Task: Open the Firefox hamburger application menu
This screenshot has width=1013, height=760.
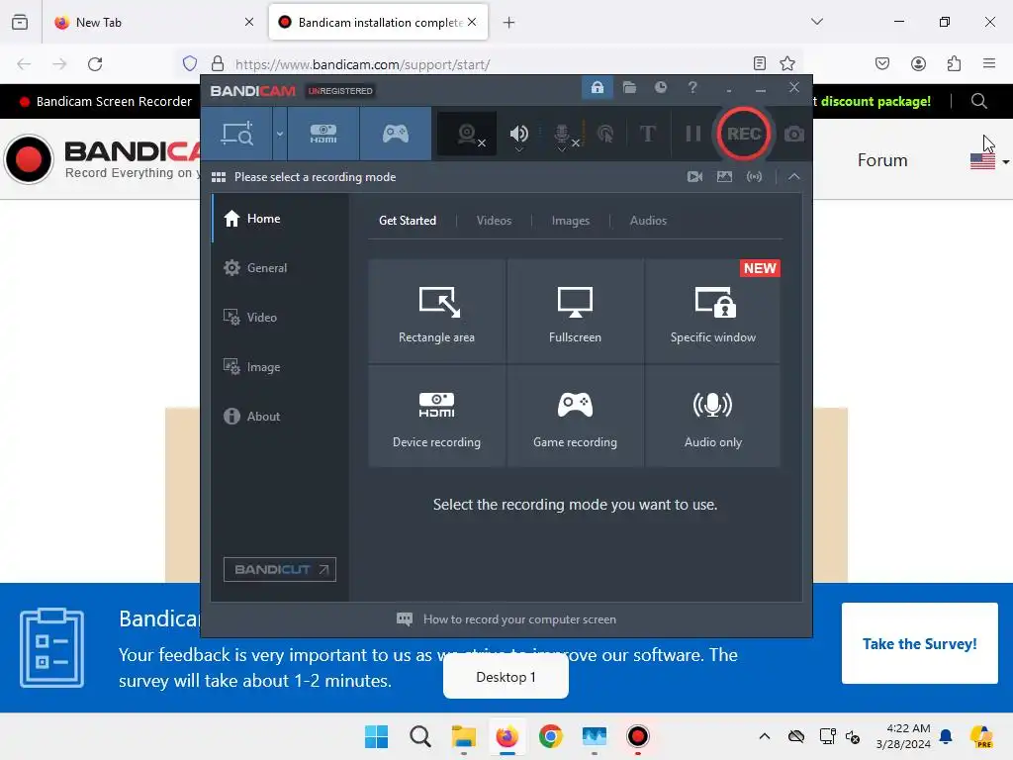Action: [988, 63]
